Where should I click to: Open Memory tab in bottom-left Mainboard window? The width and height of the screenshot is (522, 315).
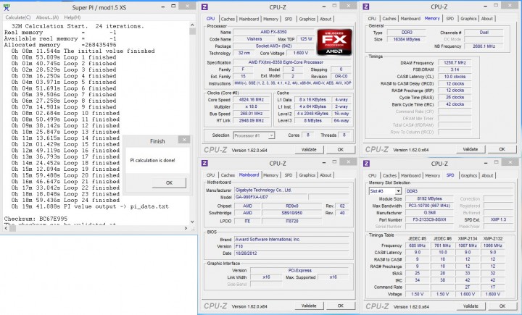pyautogui.click(x=270, y=175)
